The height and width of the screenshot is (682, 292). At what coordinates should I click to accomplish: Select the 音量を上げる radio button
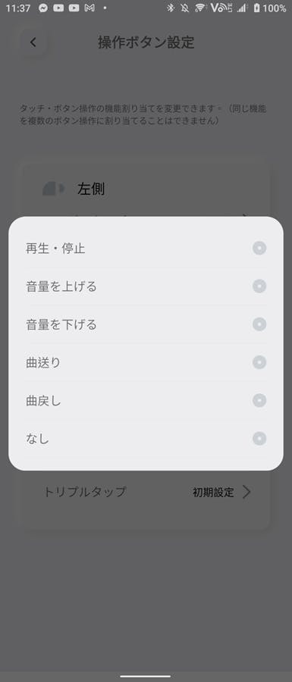259,286
